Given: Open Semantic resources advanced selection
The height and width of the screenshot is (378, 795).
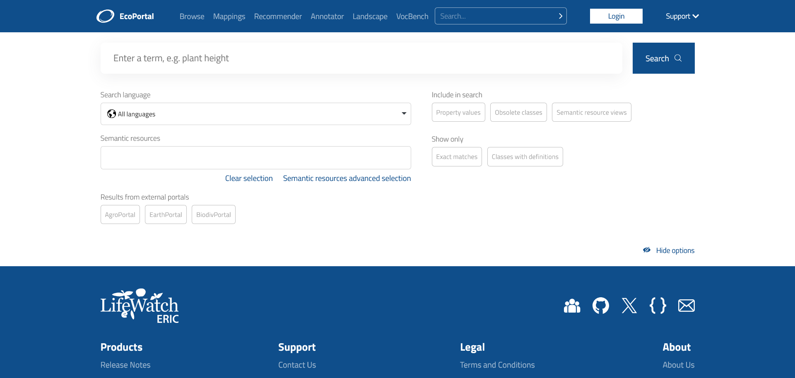Looking at the screenshot, I should click(x=347, y=178).
